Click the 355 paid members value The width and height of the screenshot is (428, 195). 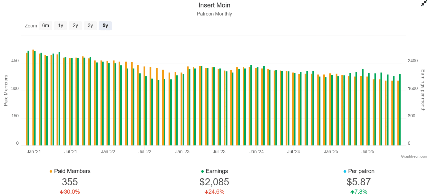pos(70,182)
